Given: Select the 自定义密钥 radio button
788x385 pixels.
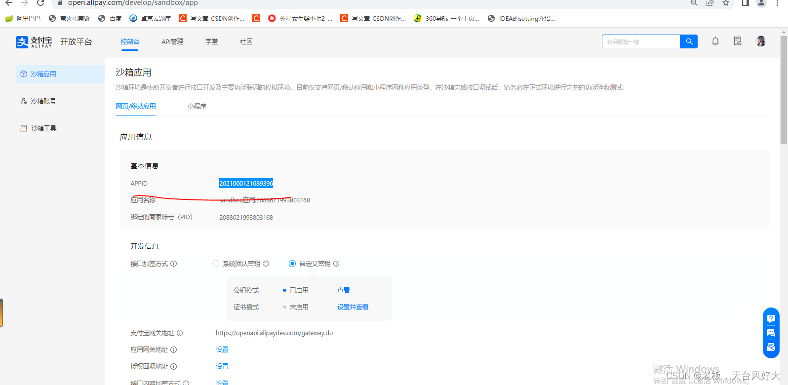Looking at the screenshot, I should coord(292,264).
